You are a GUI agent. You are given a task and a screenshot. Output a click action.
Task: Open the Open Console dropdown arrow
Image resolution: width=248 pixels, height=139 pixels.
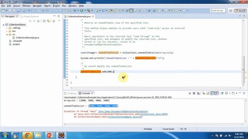click(236, 93)
